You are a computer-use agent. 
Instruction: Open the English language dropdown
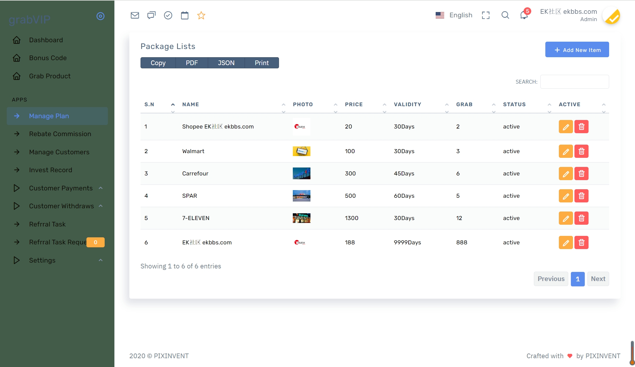(454, 15)
